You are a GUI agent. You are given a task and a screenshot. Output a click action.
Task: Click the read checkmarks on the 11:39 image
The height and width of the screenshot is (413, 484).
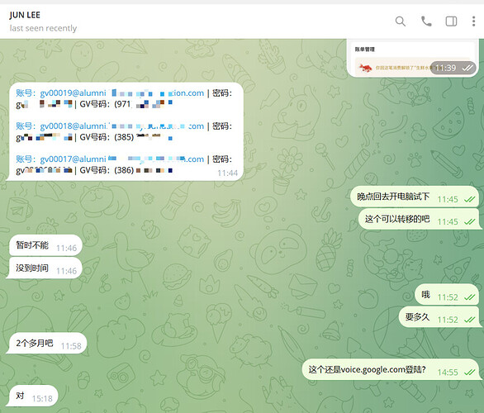pos(467,68)
